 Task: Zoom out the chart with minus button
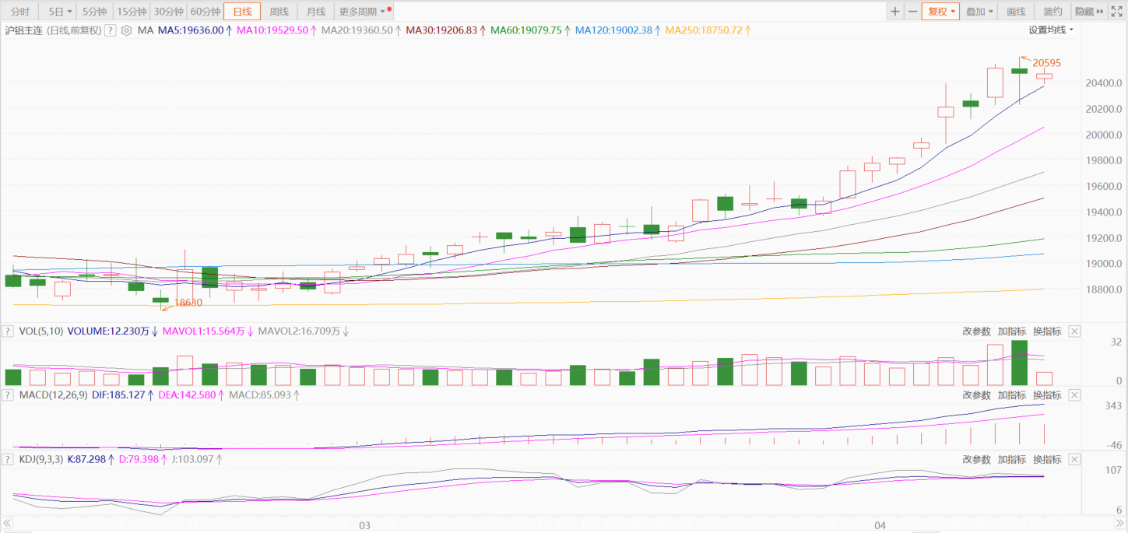(912, 12)
